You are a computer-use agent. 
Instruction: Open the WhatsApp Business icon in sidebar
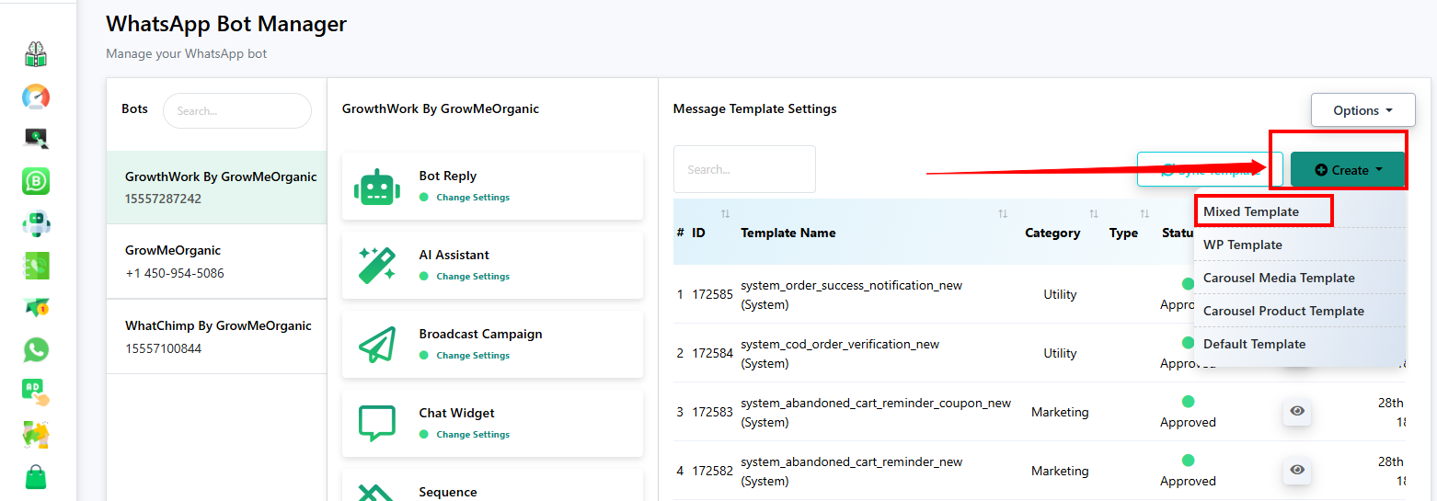click(36, 181)
